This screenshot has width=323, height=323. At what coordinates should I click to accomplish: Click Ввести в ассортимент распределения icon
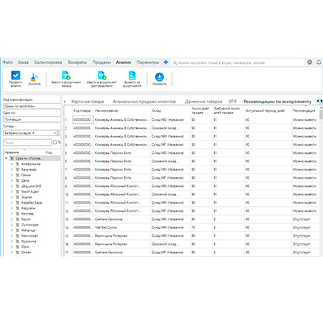102,75
